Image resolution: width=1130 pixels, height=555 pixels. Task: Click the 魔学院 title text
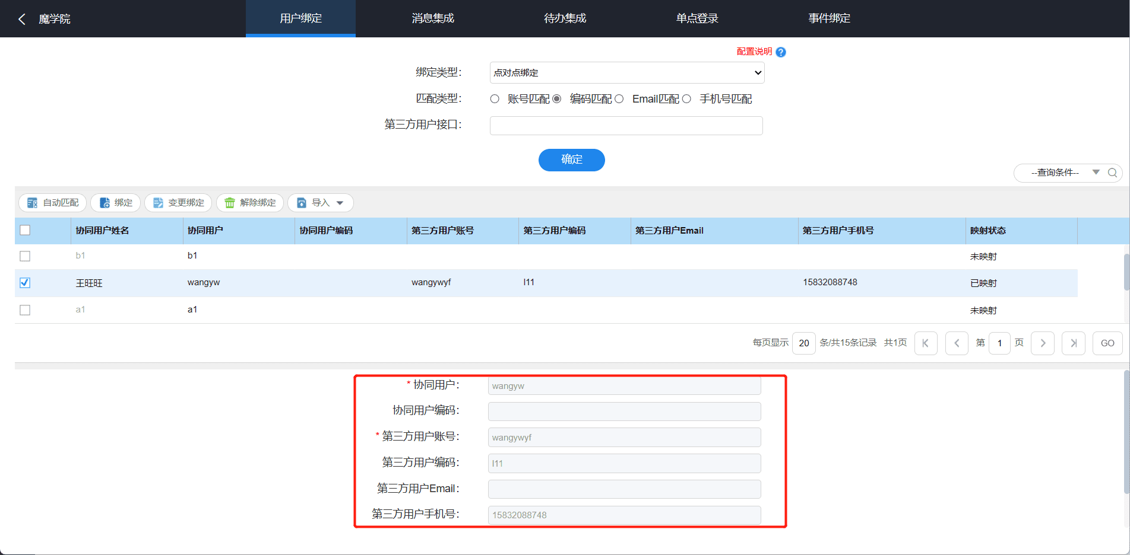[x=55, y=19]
